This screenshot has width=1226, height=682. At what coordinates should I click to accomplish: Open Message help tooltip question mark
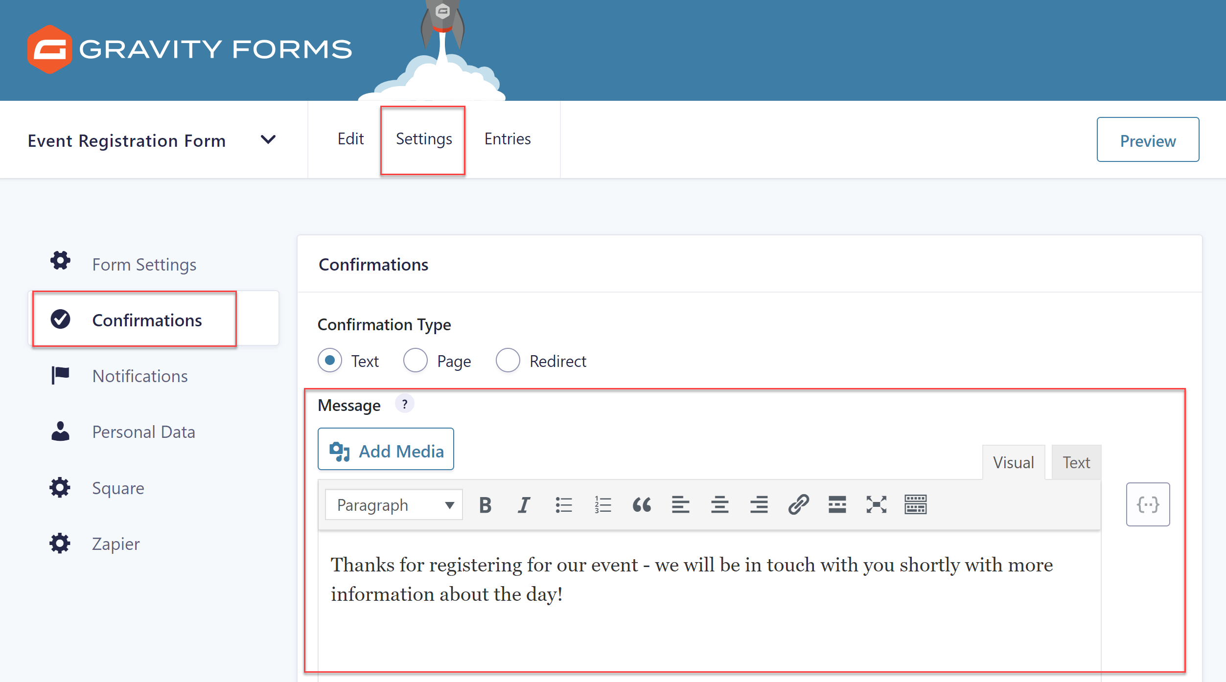(405, 404)
